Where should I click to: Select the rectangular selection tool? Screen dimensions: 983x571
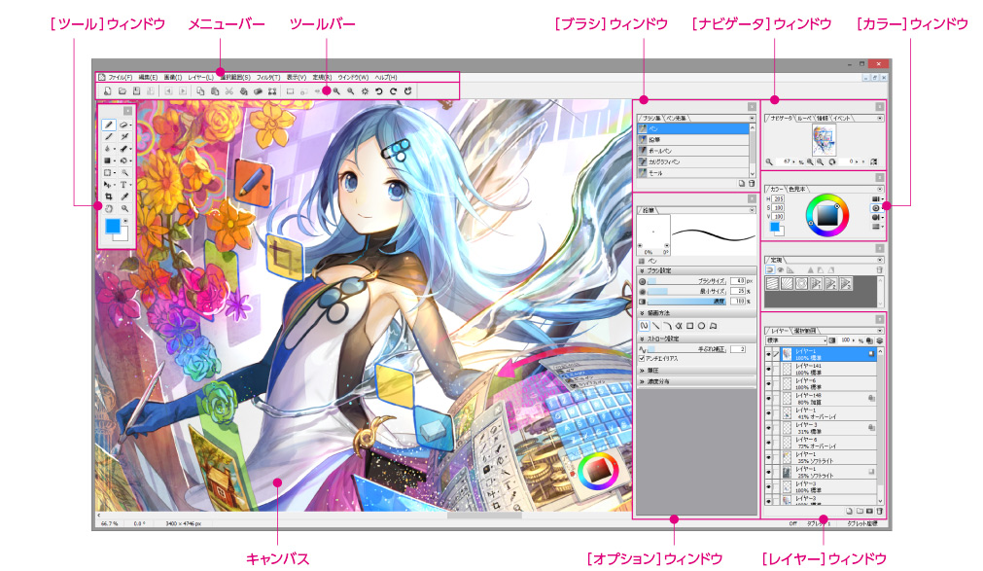click(x=107, y=172)
